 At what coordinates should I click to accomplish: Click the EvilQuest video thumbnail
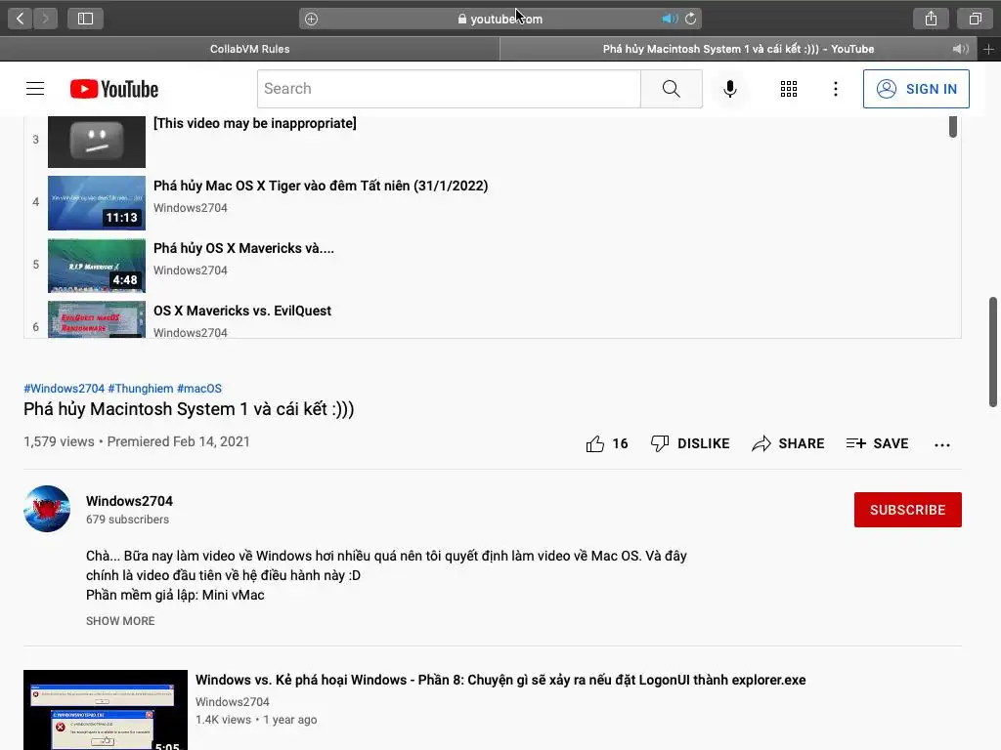(x=97, y=319)
